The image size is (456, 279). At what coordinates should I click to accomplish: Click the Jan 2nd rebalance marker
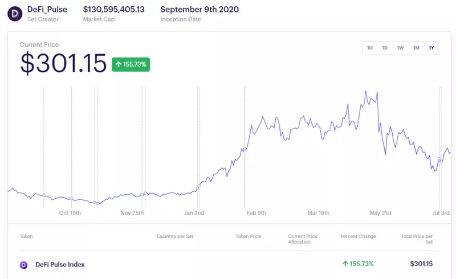(x=198, y=186)
